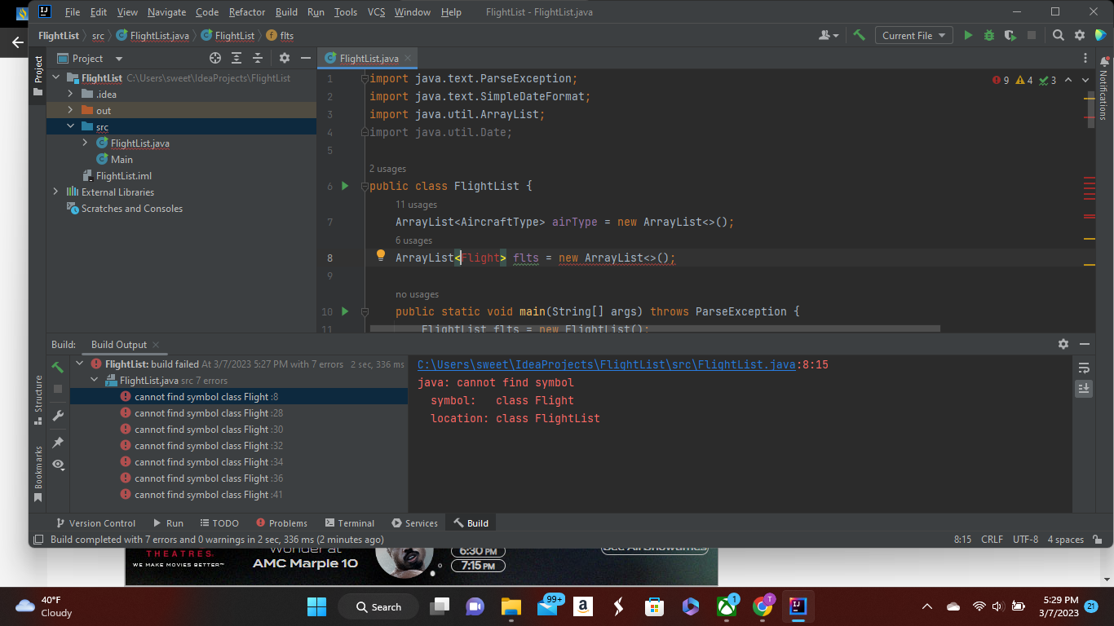Collapse the FlightList build failed entry

click(79, 364)
